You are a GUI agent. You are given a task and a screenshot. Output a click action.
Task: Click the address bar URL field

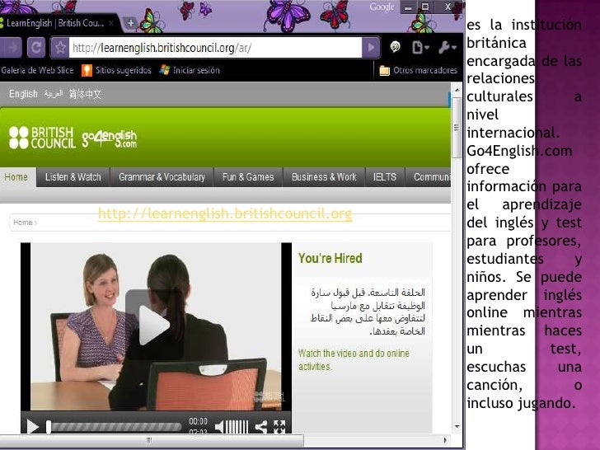(x=215, y=48)
